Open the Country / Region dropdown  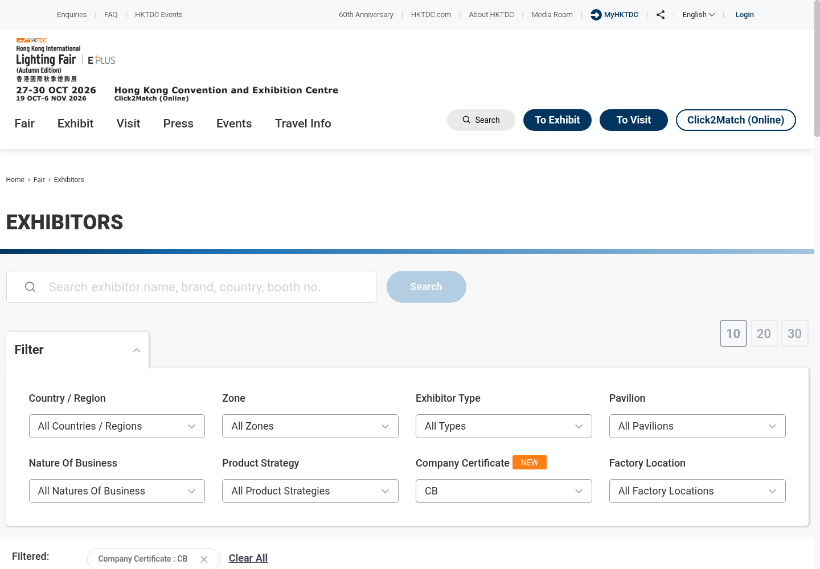(x=117, y=426)
